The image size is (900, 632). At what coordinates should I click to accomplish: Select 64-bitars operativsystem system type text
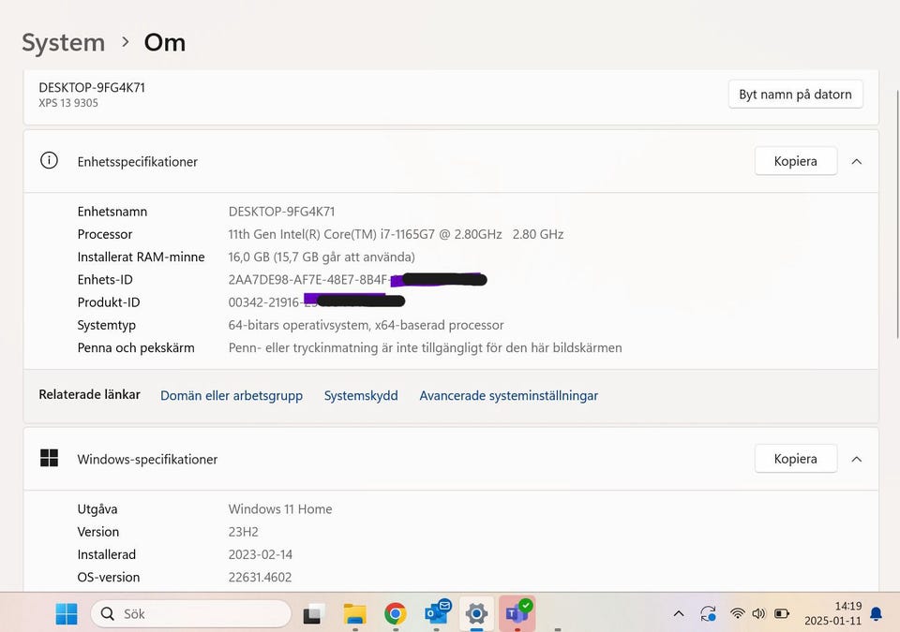coord(367,325)
